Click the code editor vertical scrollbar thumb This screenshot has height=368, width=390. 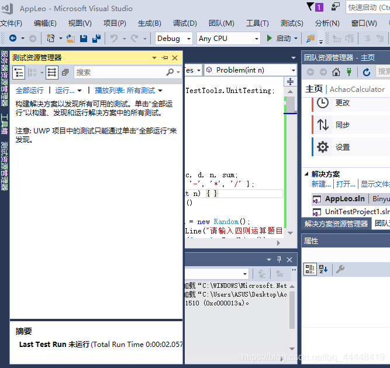coord(291,104)
